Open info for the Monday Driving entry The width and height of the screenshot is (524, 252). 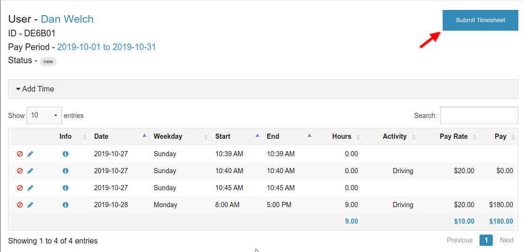(66, 205)
